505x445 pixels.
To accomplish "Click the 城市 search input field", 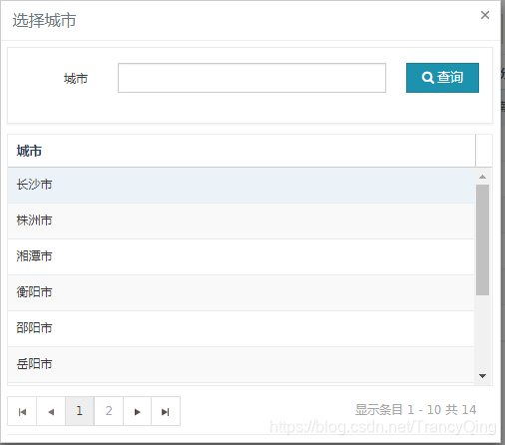I will pos(252,78).
